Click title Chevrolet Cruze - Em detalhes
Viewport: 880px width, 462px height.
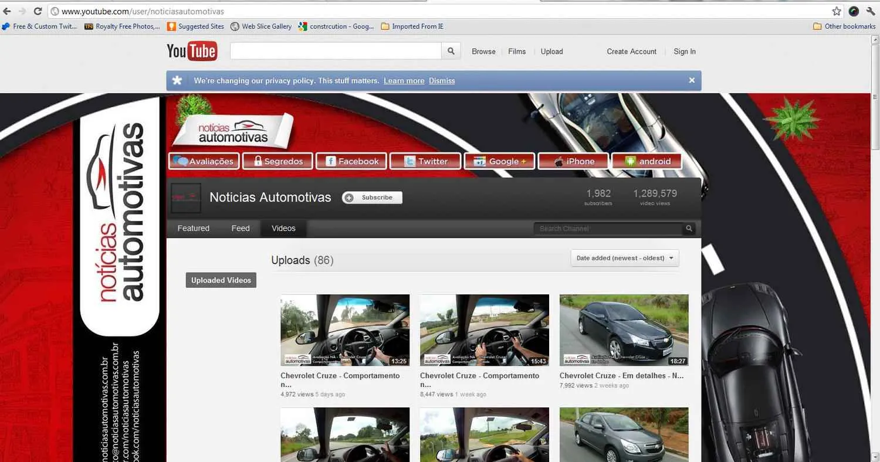point(622,376)
